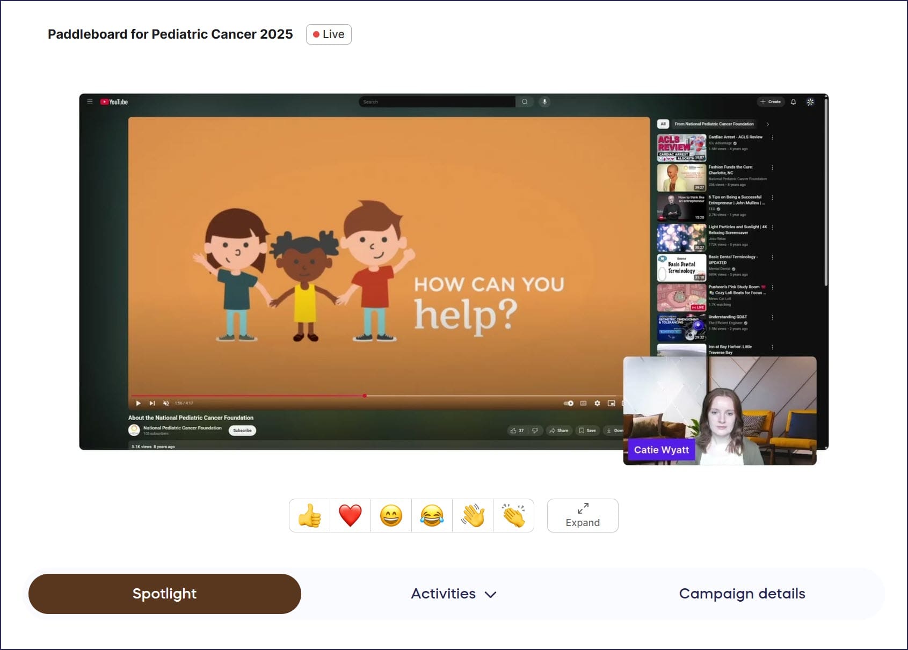Open options menu for Cardiac Arrest video

773,138
